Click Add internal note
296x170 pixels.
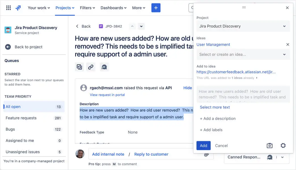[x=108, y=154]
